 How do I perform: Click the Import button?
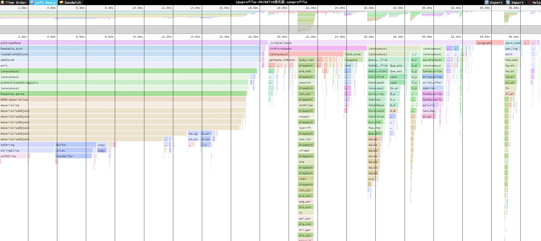pos(515,2)
